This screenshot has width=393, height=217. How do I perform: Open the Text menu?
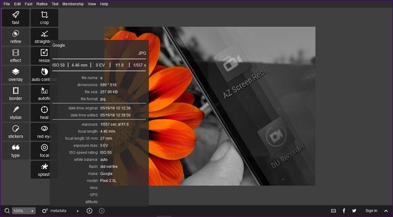click(55, 4)
